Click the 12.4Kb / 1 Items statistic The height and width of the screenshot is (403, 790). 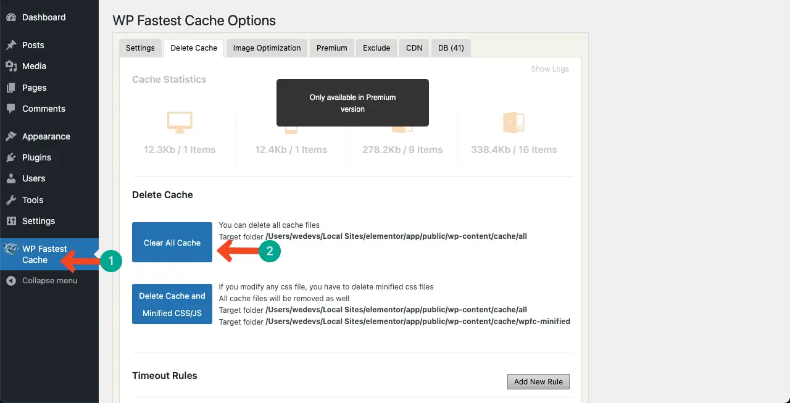[x=291, y=150]
